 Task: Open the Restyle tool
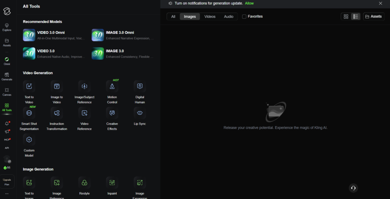point(85,186)
